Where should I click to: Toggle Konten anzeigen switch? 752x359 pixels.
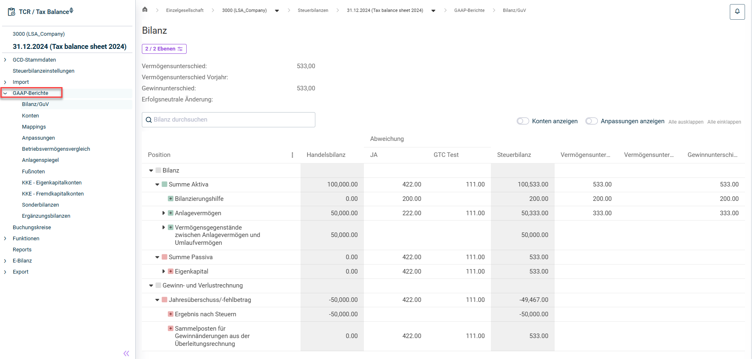pos(523,121)
